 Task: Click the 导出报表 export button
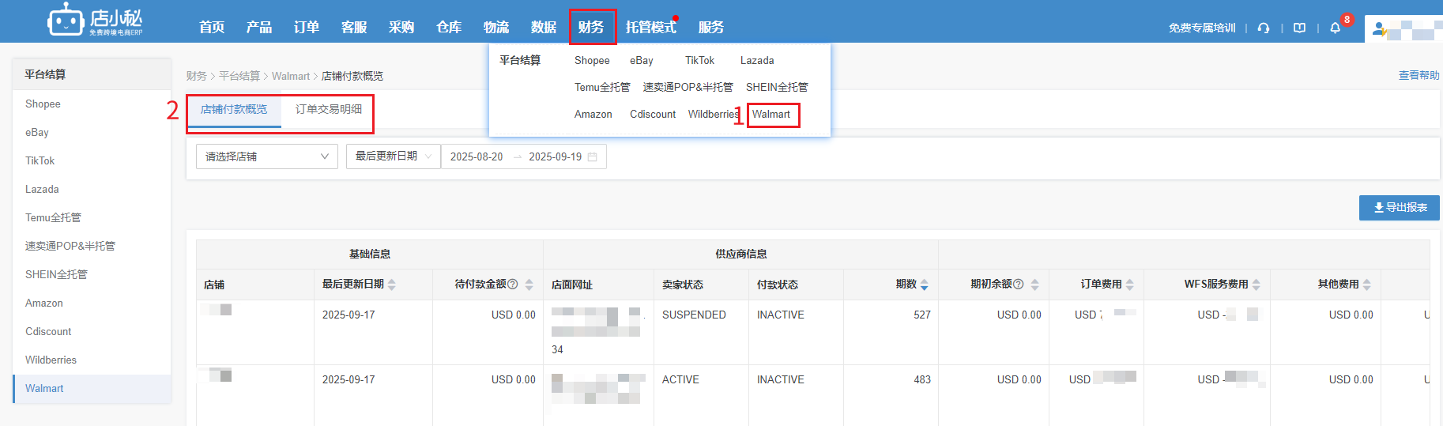pyautogui.click(x=1400, y=208)
